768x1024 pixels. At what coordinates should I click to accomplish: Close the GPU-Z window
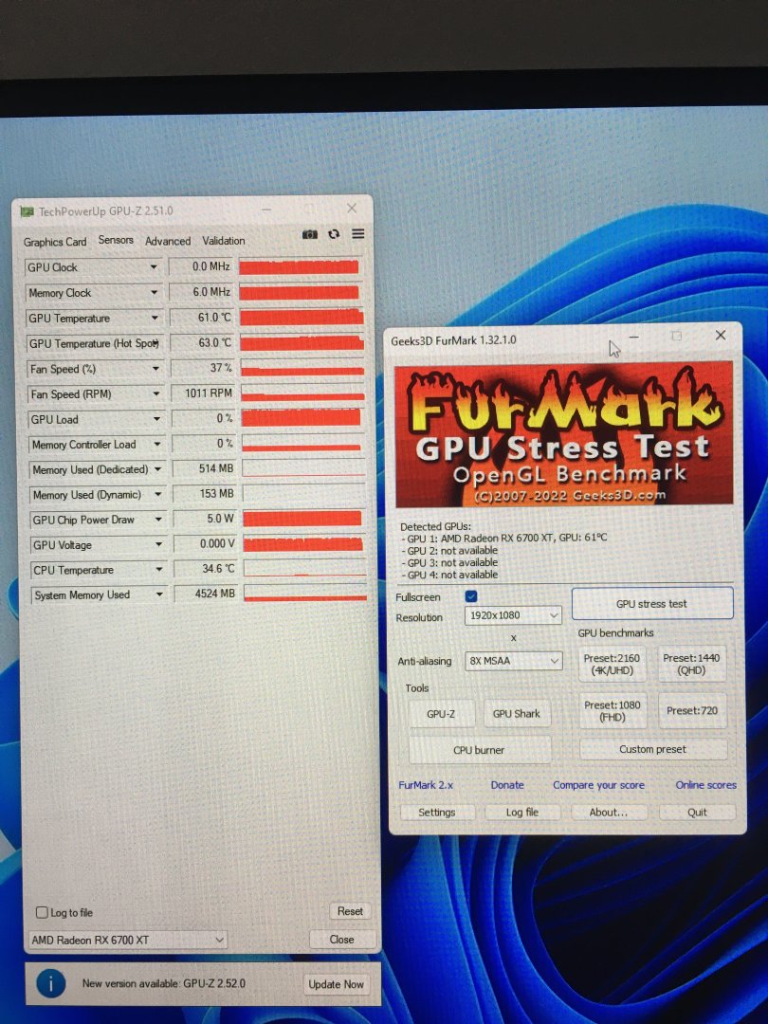point(352,209)
